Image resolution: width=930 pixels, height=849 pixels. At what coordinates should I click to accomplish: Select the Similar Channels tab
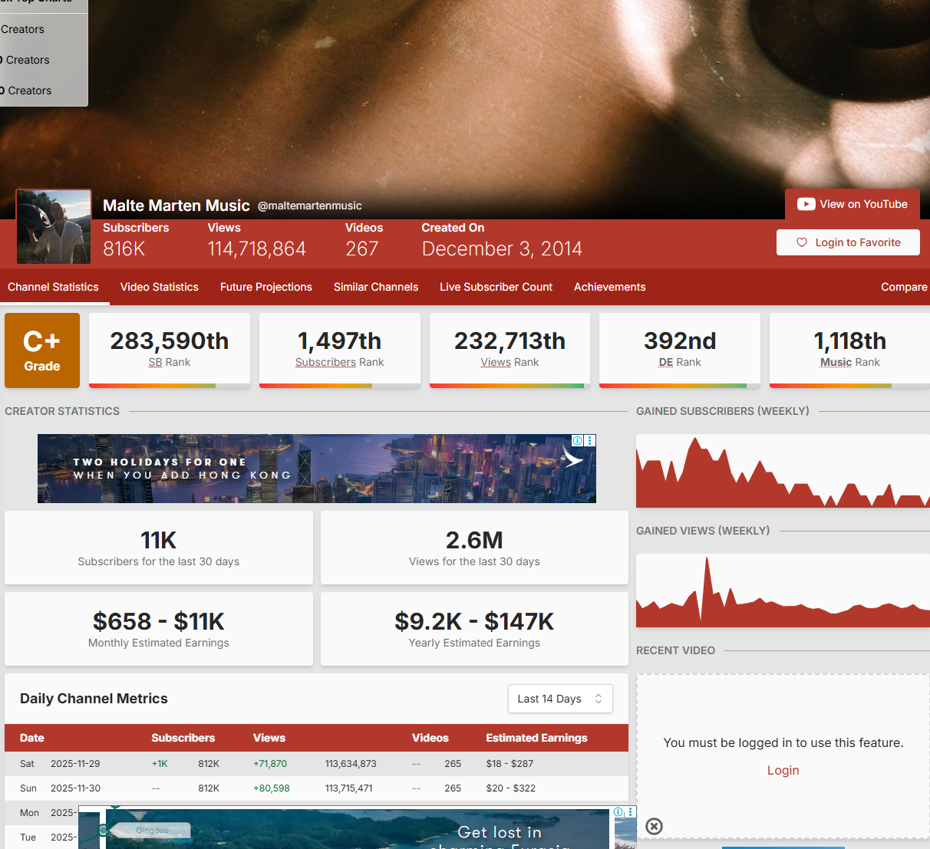(376, 287)
